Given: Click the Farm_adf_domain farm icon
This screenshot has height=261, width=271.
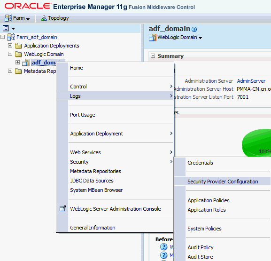Looking at the screenshot, I should pyautogui.click(x=11, y=37).
